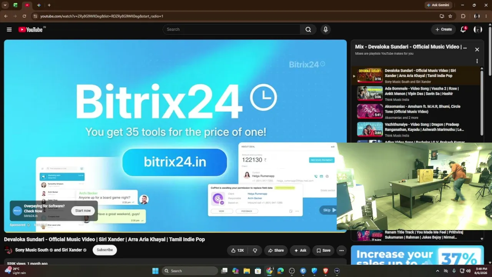Open a new browser tab
The height and width of the screenshot is (277, 492).
[49, 5]
